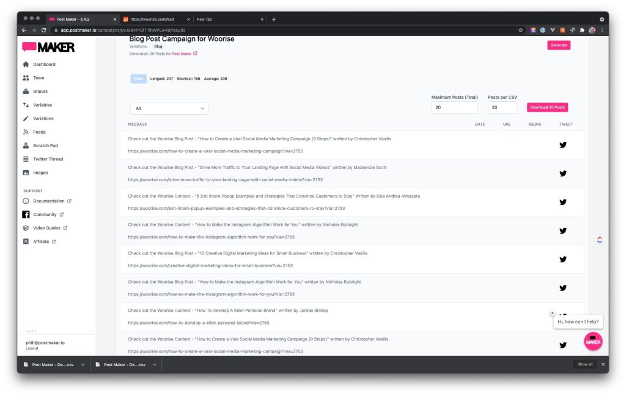This screenshot has height=396, width=626.
Task: Click the Logout link
Action: coord(32,348)
